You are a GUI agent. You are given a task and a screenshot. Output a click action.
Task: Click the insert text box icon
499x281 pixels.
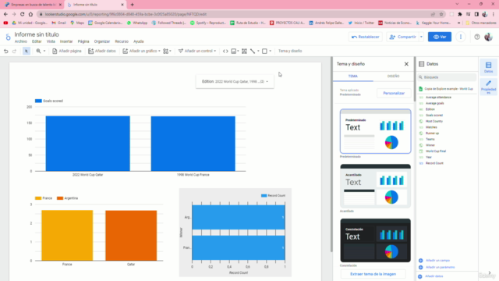[244, 51]
